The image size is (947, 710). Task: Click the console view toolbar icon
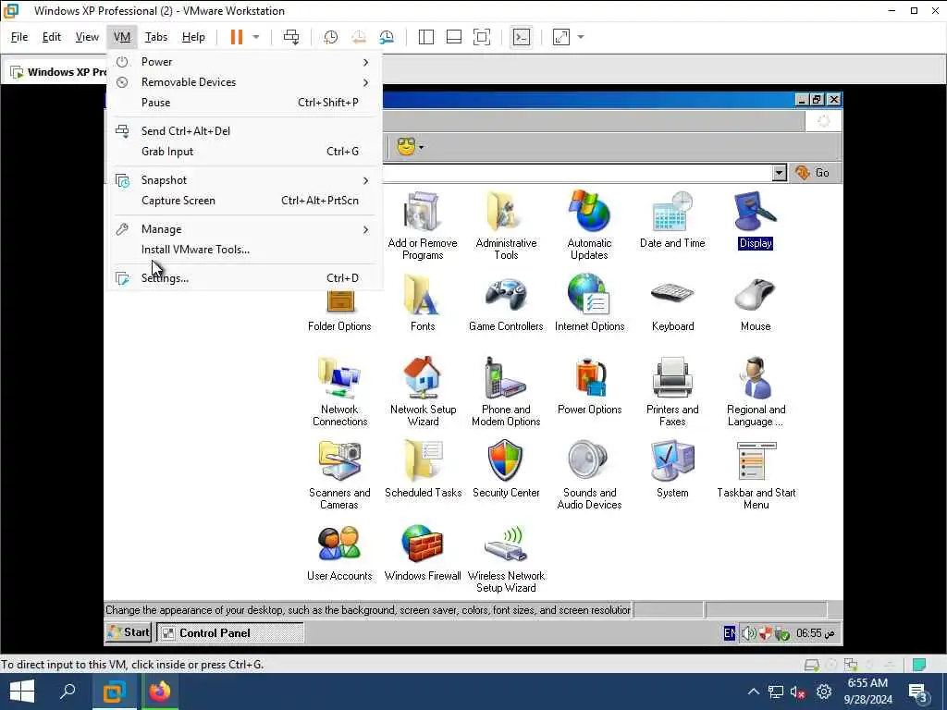(522, 37)
